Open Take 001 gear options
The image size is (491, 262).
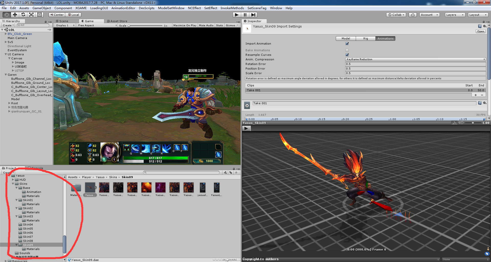pyautogui.click(x=484, y=103)
